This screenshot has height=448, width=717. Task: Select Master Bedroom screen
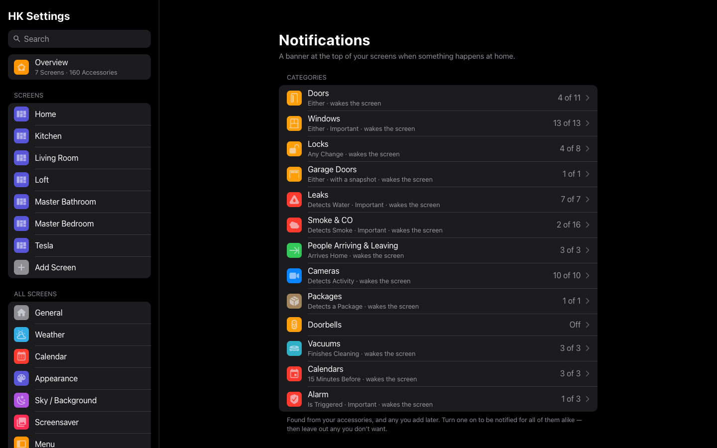(x=79, y=224)
